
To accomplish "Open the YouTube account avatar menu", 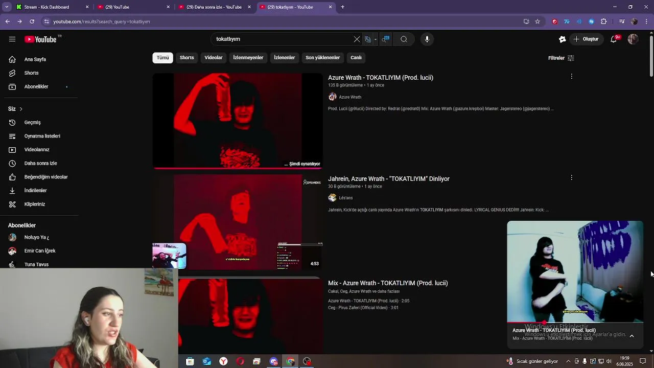I will pyautogui.click(x=633, y=39).
